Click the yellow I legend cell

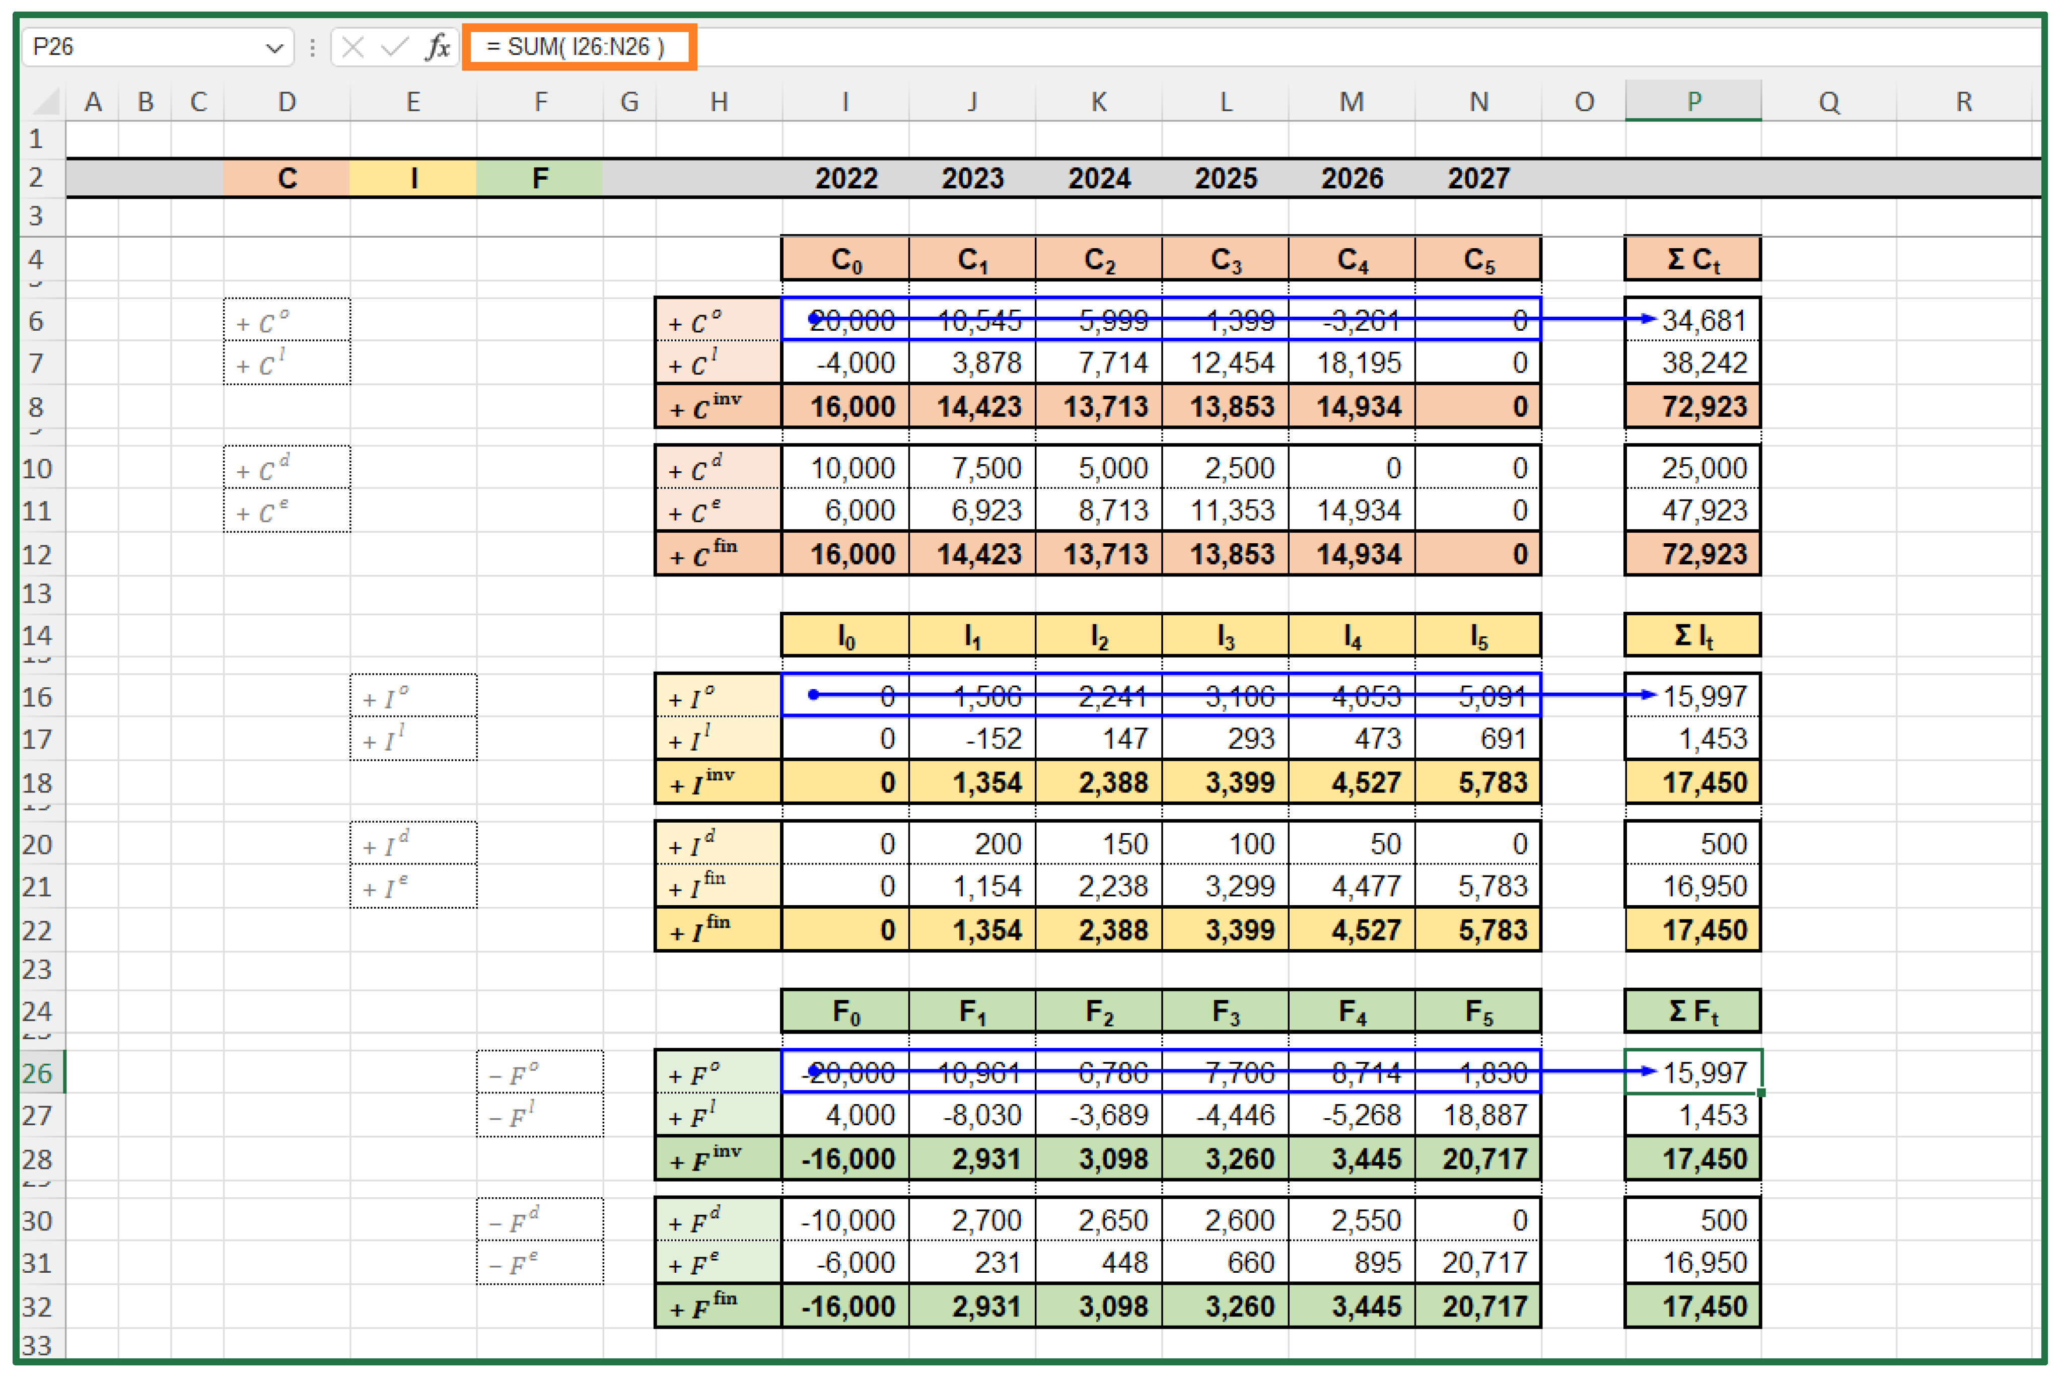413,179
